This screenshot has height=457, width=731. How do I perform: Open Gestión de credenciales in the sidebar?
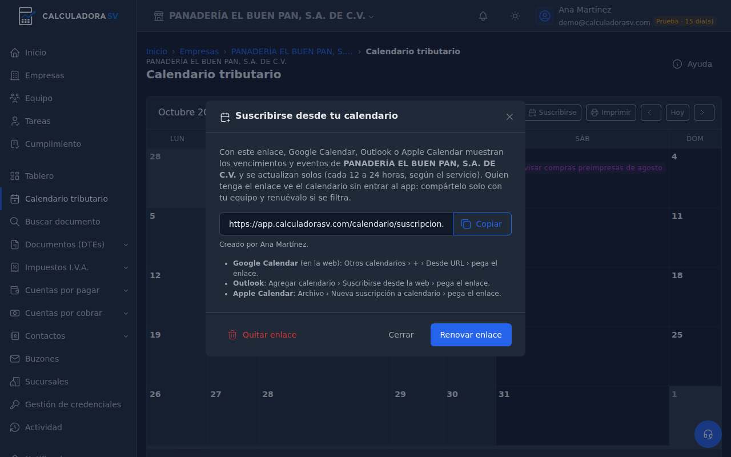tap(69, 404)
